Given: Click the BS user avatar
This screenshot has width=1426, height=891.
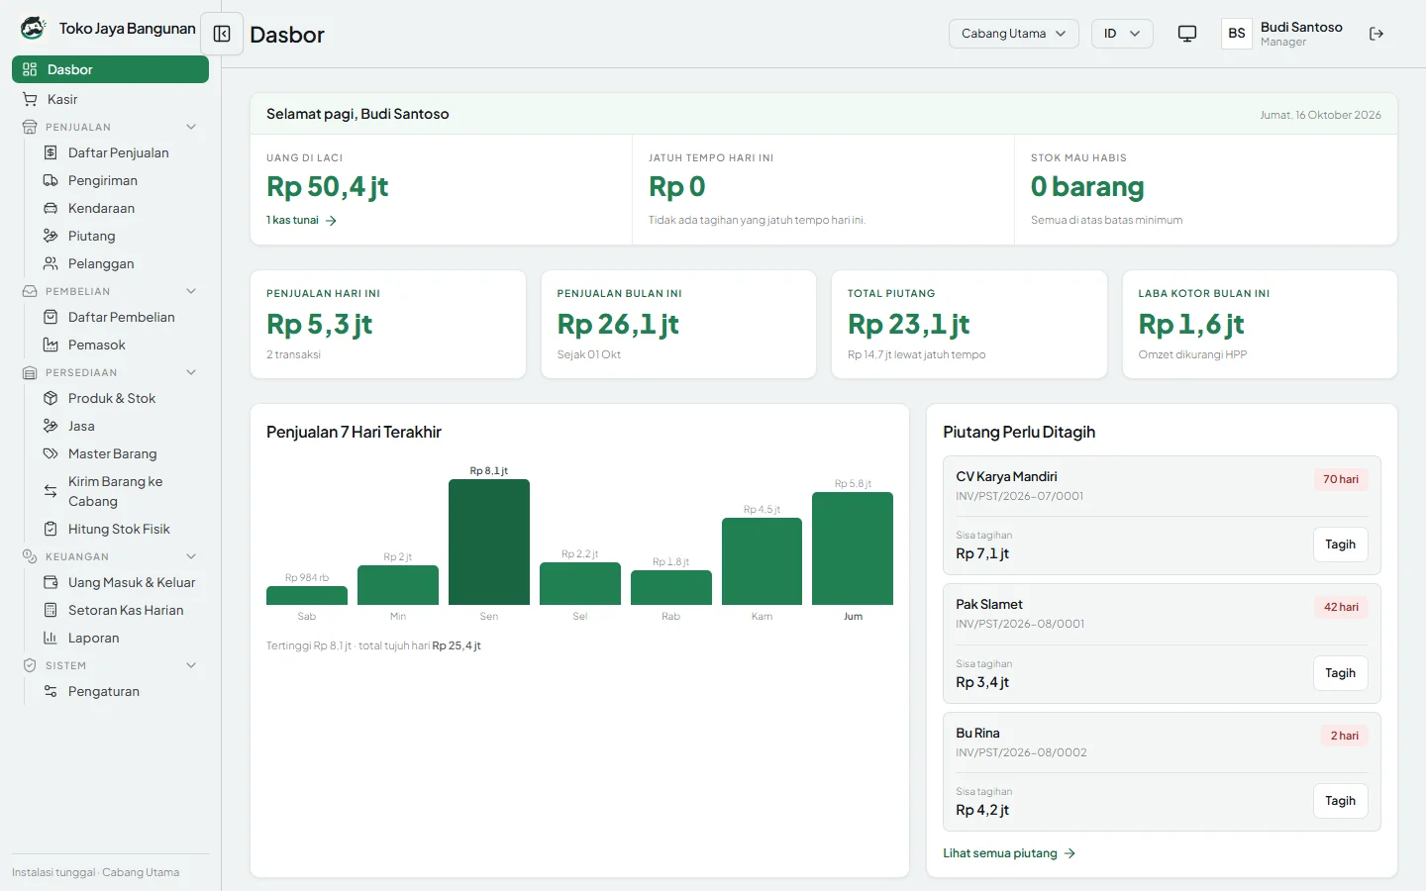Looking at the screenshot, I should pyautogui.click(x=1237, y=34).
